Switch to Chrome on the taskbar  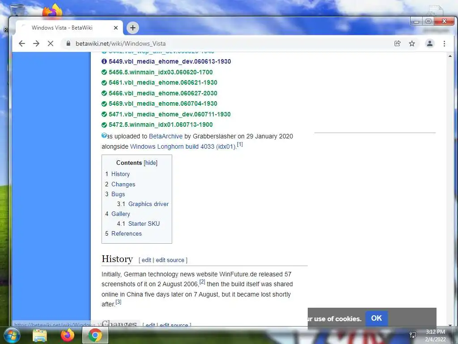tap(95, 335)
